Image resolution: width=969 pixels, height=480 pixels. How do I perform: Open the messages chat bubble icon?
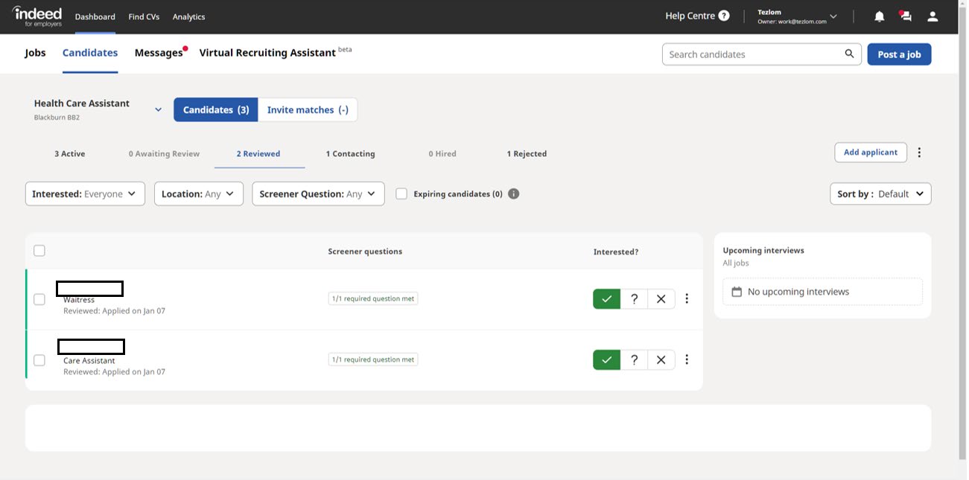(x=906, y=16)
